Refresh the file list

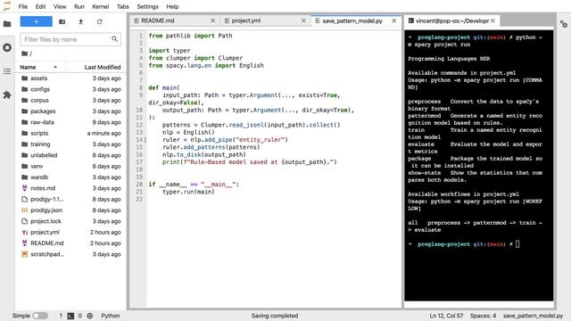(99, 21)
